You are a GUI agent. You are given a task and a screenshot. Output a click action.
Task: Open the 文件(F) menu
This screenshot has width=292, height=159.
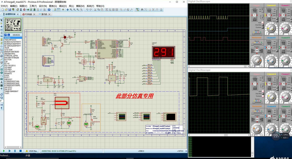(4, 6)
